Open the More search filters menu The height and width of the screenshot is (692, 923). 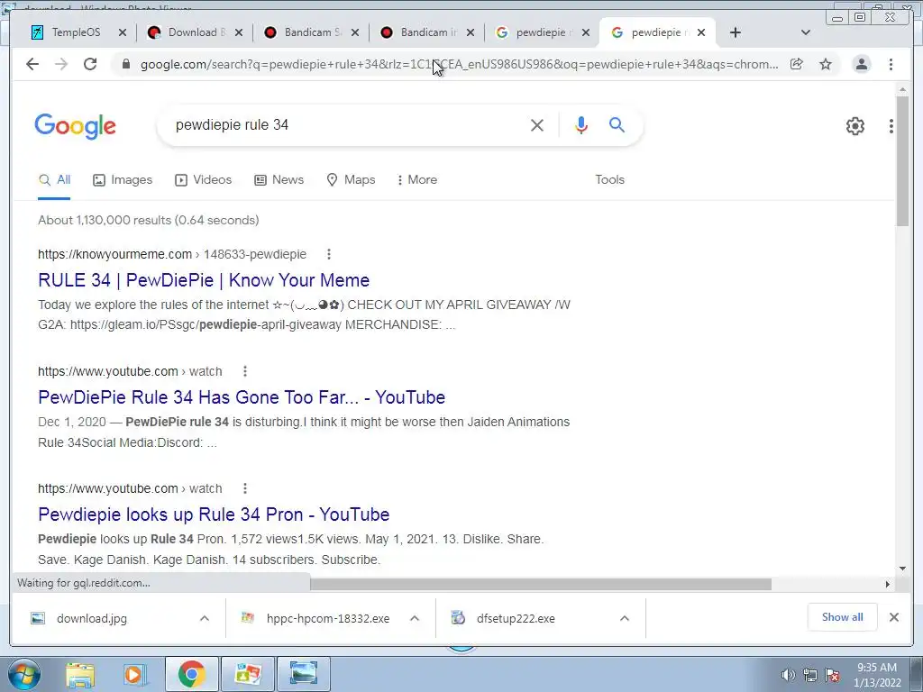tap(416, 179)
